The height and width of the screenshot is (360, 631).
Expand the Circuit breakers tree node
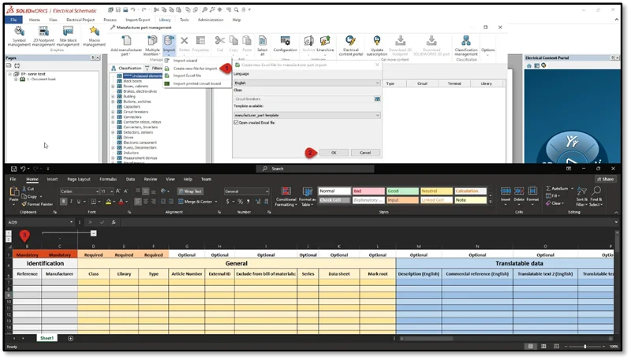tap(113, 112)
